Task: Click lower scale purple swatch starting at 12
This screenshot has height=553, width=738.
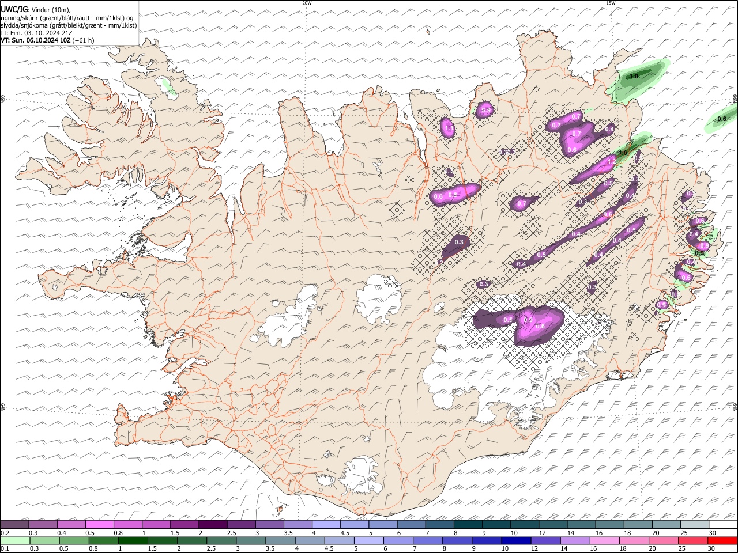Action: (545, 541)
